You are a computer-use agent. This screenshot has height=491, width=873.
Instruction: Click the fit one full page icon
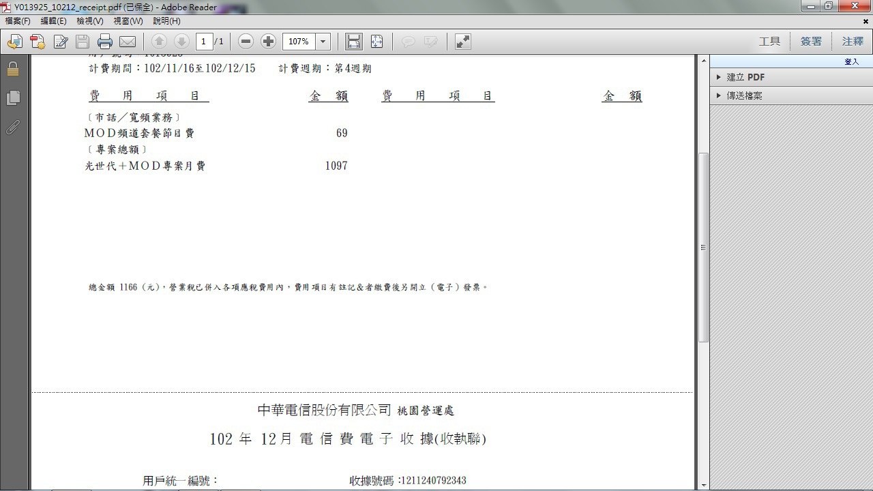[x=377, y=42]
